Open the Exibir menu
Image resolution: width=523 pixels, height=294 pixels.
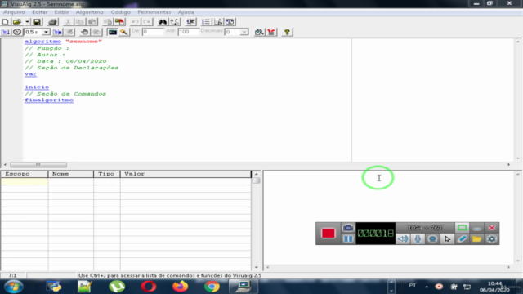62,12
